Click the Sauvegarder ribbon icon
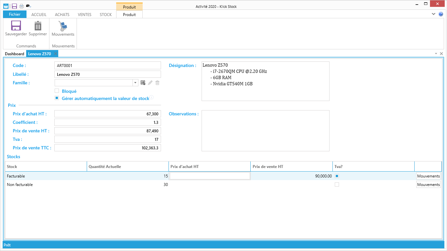 (x=16, y=26)
